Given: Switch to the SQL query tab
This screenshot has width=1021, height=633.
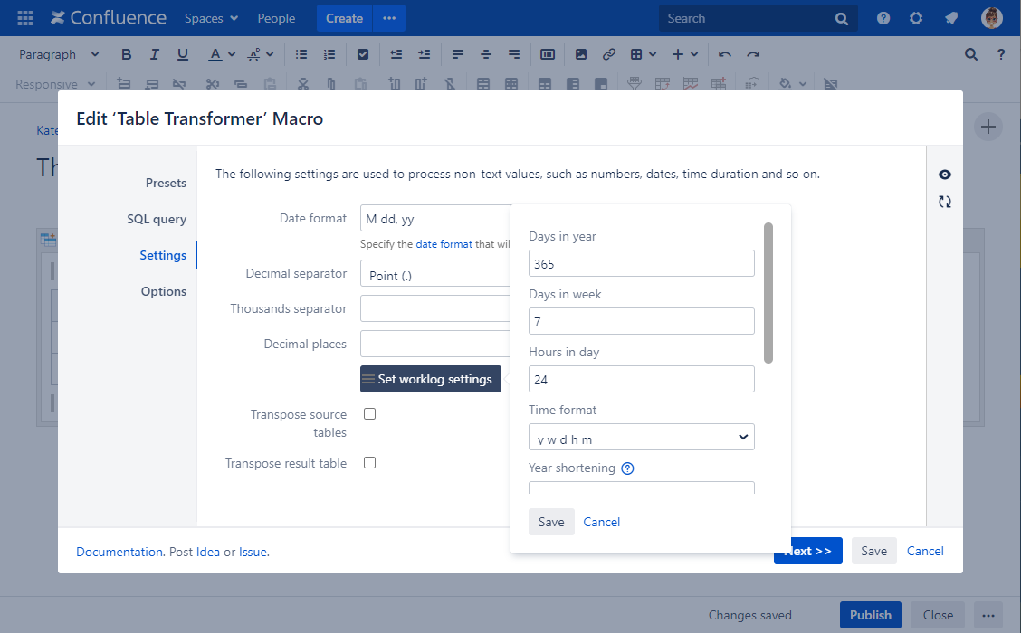Looking at the screenshot, I should tap(157, 219).
